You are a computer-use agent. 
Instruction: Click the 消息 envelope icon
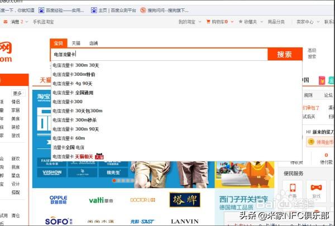pos(6,22)
